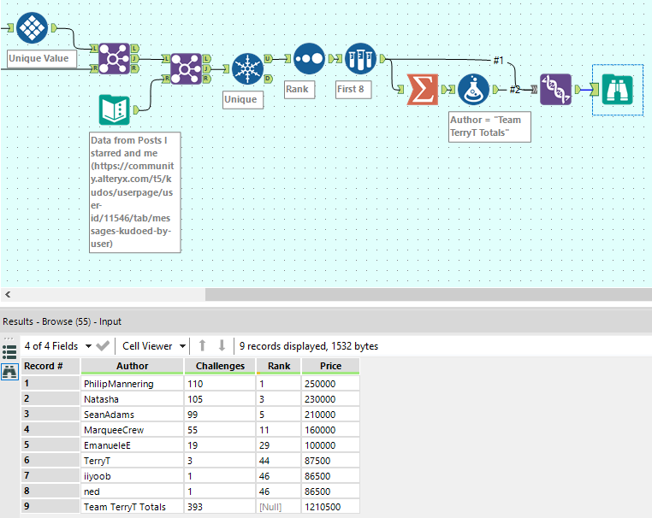Select the Team TerryT Totals cell

[133, 507]
